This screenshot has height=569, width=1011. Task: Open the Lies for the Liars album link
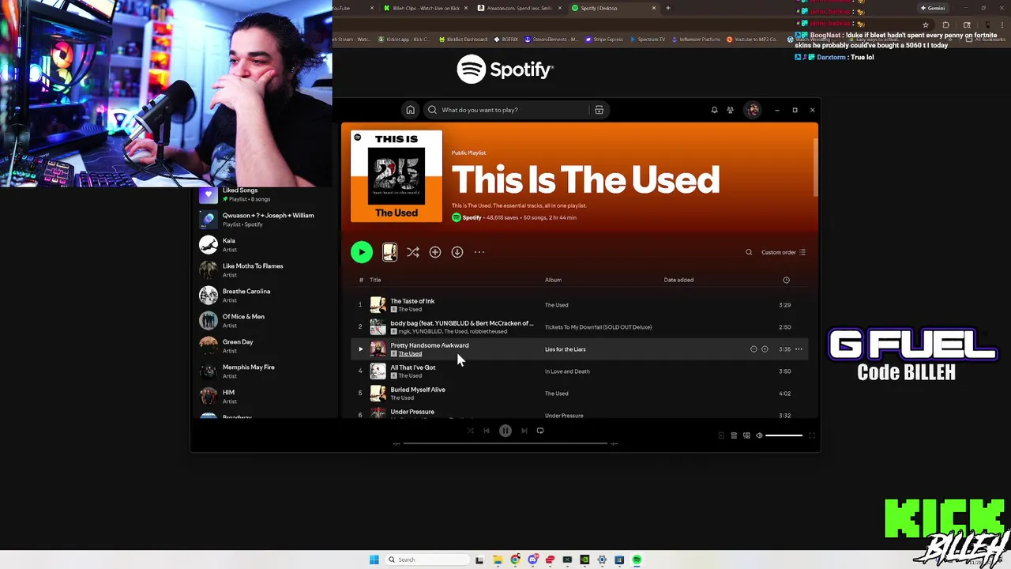pos(565,349)
